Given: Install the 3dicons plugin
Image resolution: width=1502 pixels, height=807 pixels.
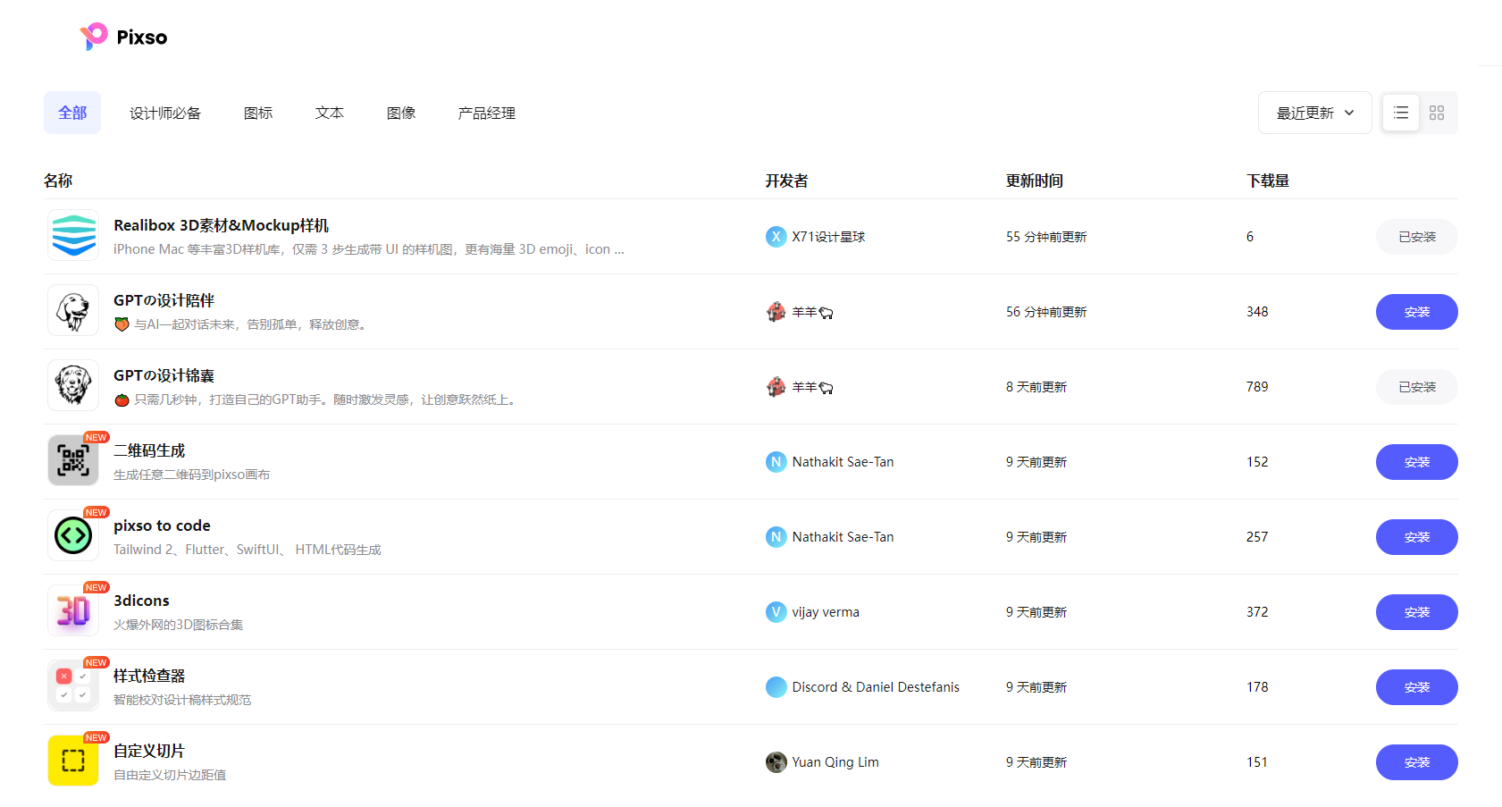Looking at the screenshot, I should [x=1417, y=612].
